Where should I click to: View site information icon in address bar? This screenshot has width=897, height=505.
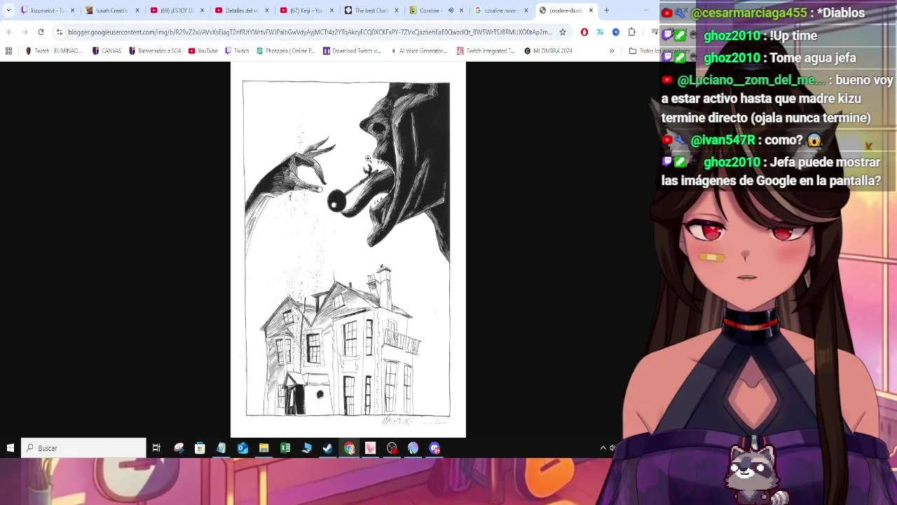point(60,32)
